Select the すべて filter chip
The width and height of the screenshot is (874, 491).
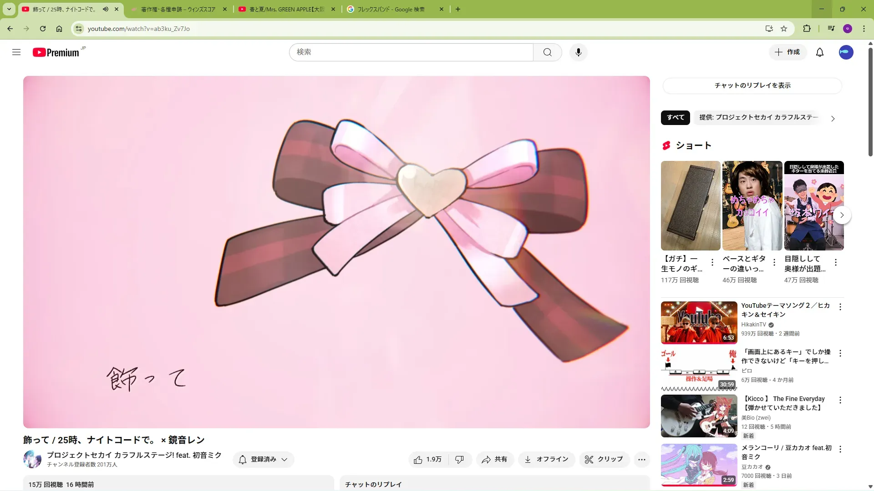coord(675,117)
